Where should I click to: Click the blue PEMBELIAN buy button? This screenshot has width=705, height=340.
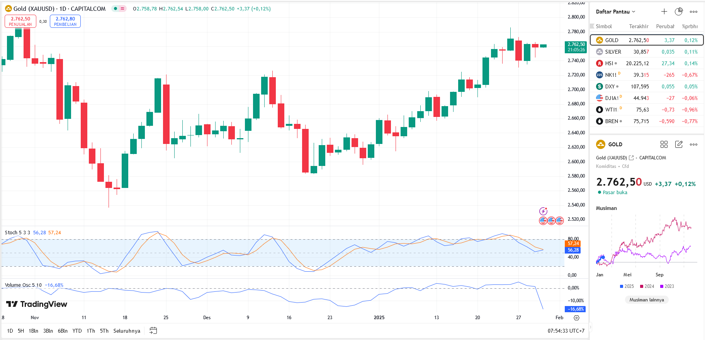click(x=65, y=21)
